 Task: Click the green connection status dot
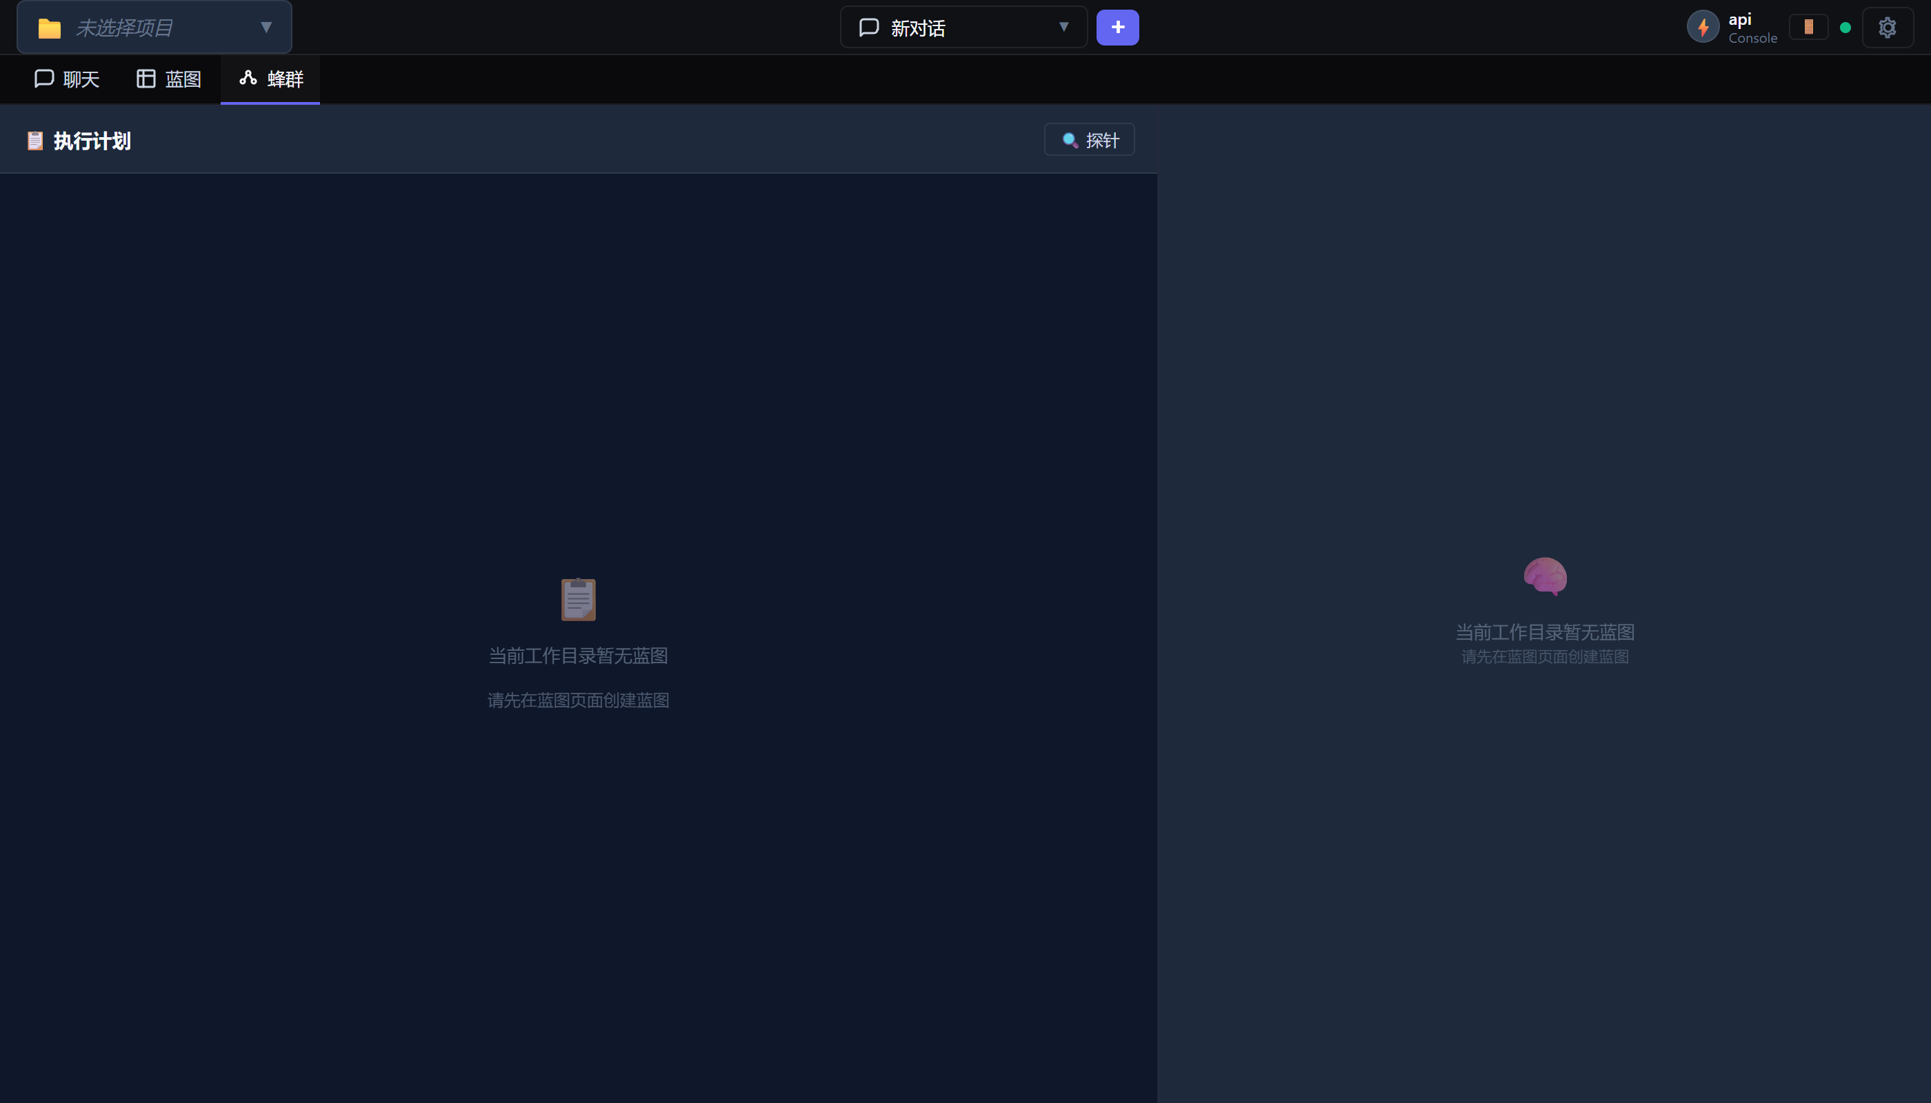point(1845,28)
